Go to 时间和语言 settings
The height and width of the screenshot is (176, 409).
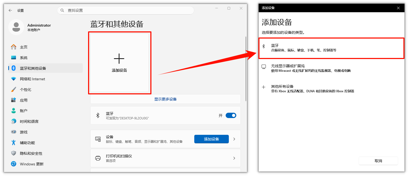[46, 121]
